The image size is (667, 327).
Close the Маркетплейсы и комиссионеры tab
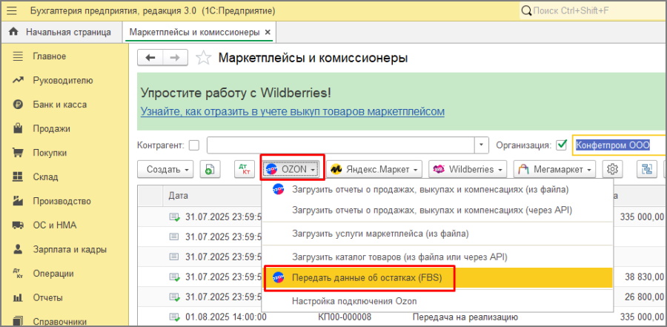click(x=267, y=33)
